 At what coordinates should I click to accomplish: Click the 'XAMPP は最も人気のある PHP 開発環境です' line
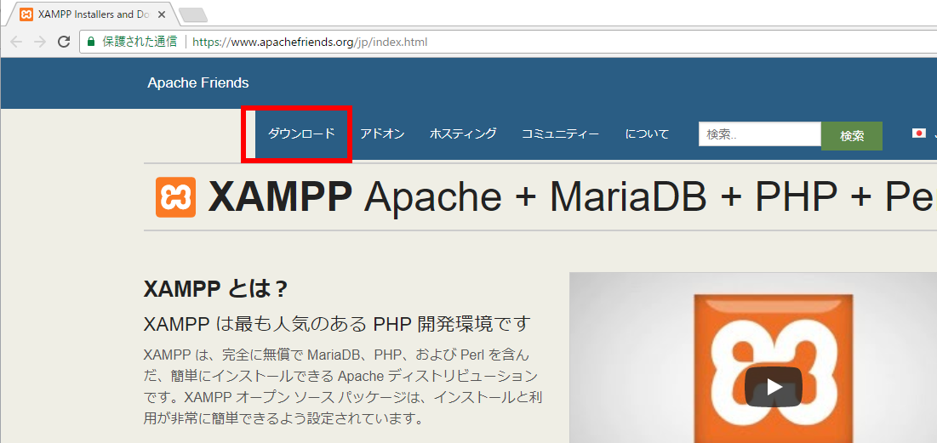coord(337,324)
